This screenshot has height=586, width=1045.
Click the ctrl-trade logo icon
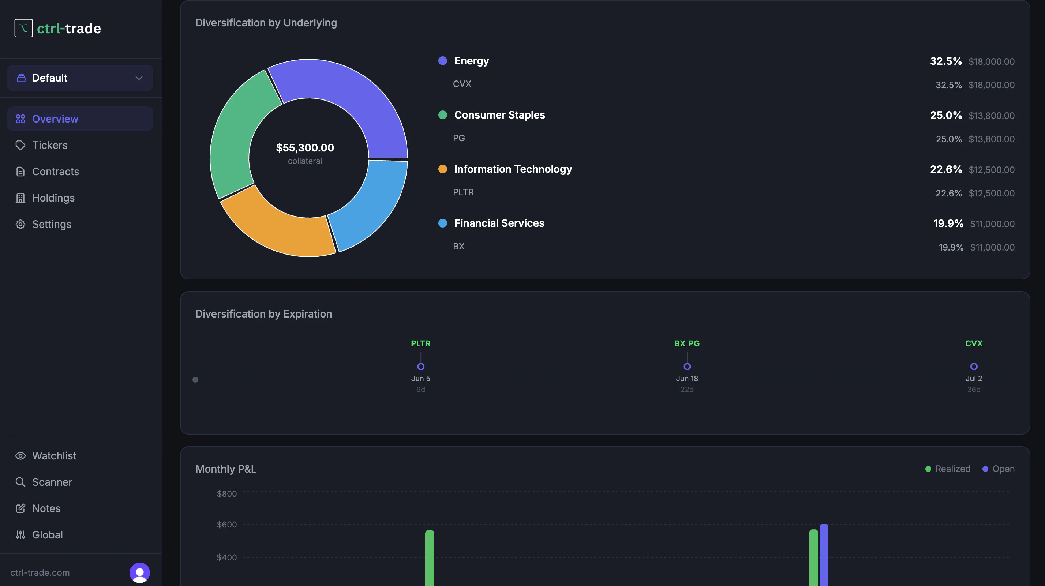tap(23, 29)
